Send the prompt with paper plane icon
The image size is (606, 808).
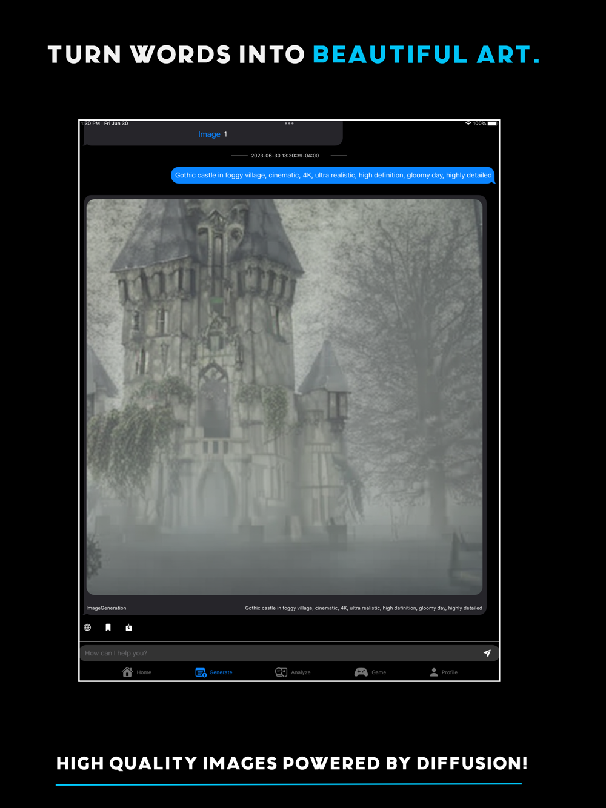pos(487,653)
